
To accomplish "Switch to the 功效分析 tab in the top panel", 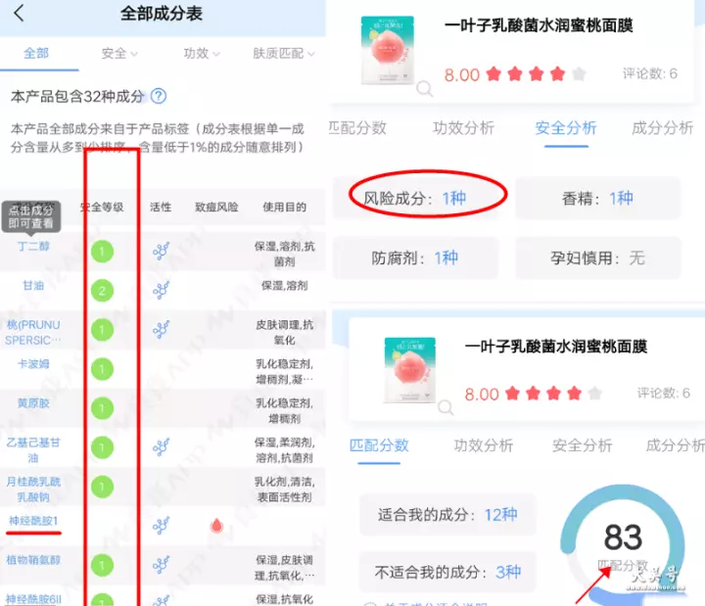I will point(463,128).
